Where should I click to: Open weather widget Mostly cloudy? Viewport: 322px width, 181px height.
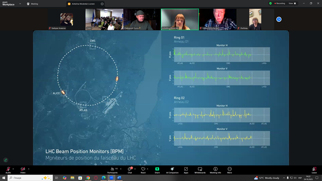click(x=266, y=177)
